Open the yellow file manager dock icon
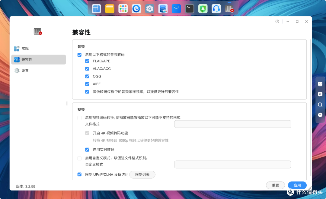Image resolution: width=326 pixels, height=199 pixels. pyautogui.click(x=110, y=9)
